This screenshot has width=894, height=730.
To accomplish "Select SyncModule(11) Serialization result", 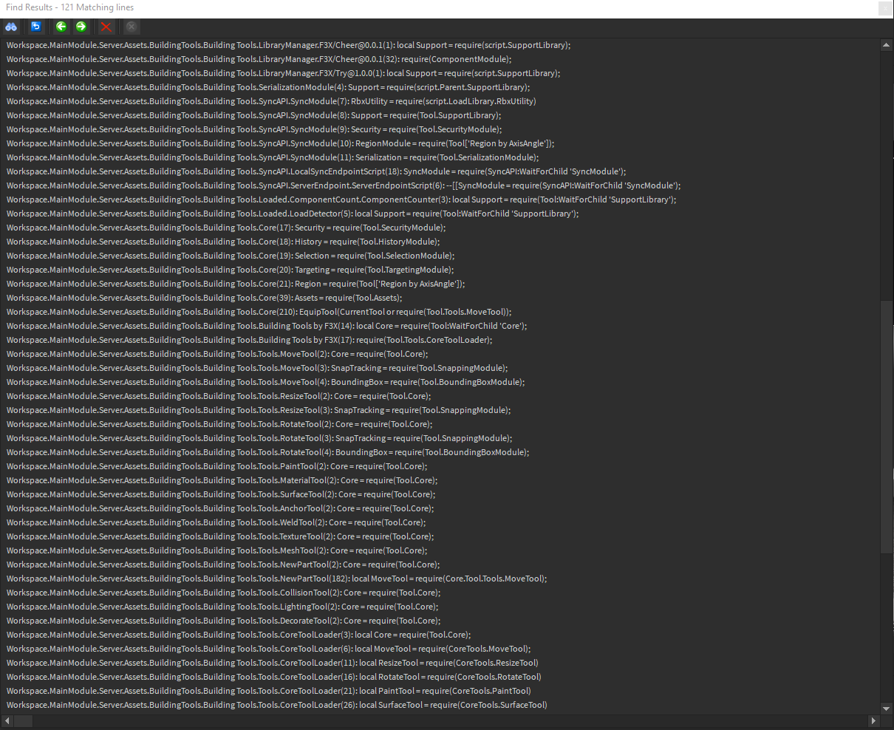I will [x=273, y=157].
